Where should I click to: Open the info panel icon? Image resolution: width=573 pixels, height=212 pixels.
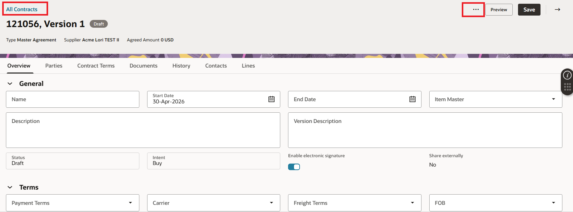[567, 75]
